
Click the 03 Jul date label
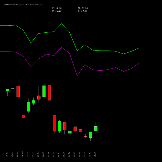(x=54, y=155)
